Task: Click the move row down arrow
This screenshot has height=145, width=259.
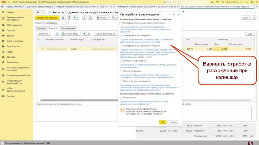Action: click(89, 34)
